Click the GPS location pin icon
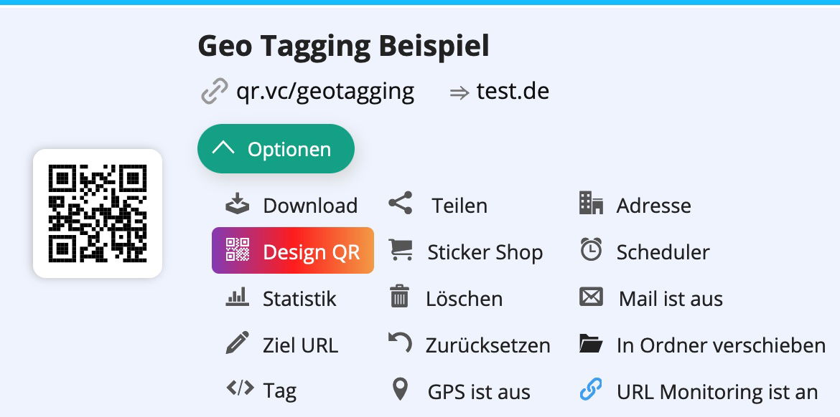 [x=400, y=390]
